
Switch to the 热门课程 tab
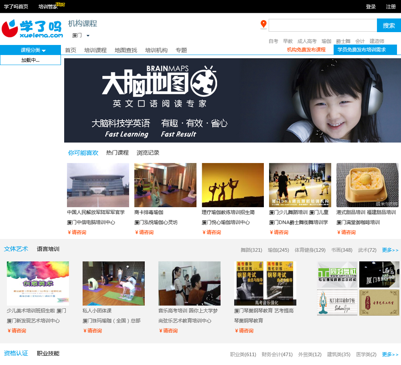tap(117, 153)
